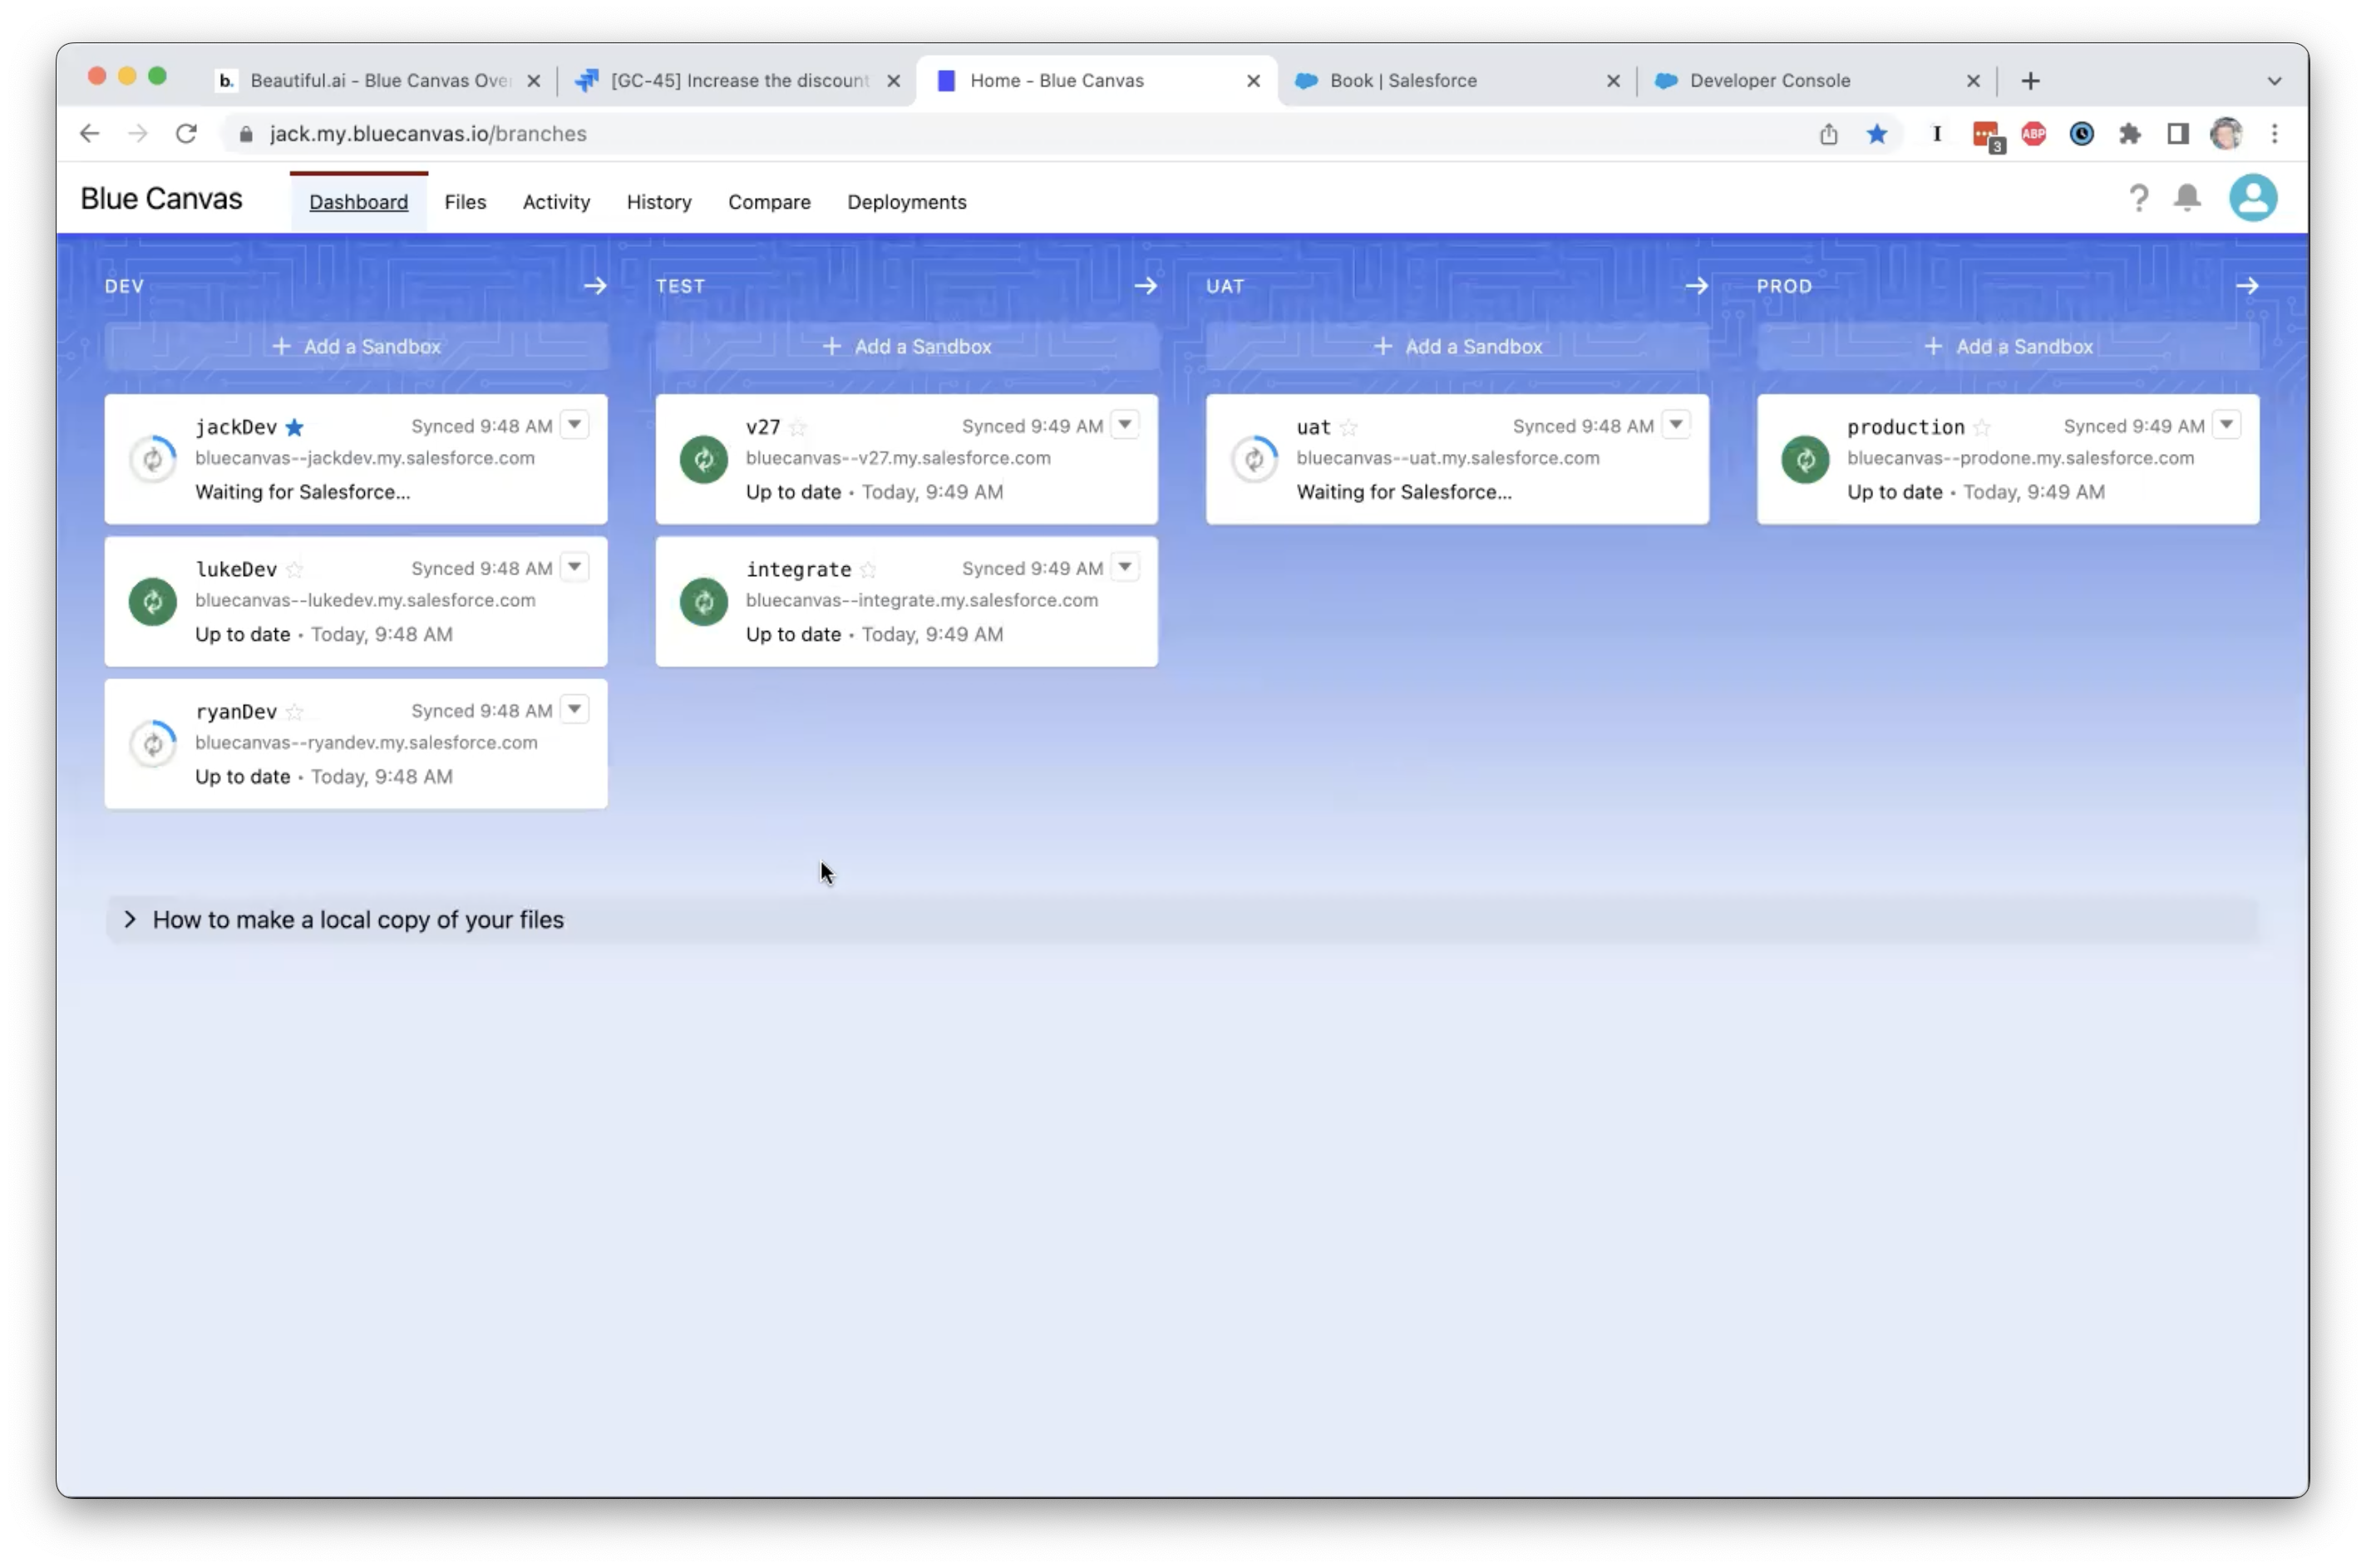The image size is (2366, 1568).
Task: Click the spinning sync icon on uat card
Action: (1254, 459)
